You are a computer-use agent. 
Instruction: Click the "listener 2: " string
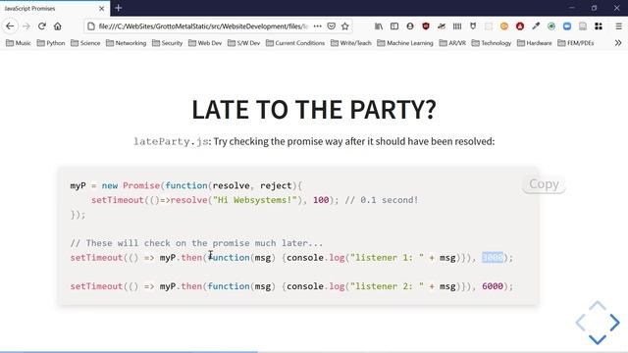coord(387,286)
